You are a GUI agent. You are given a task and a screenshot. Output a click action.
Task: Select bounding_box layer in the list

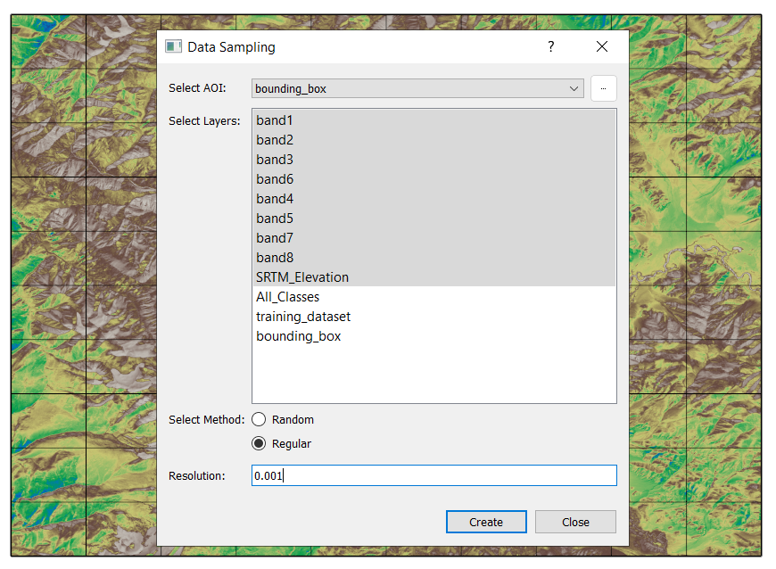[x=298, y=336]
